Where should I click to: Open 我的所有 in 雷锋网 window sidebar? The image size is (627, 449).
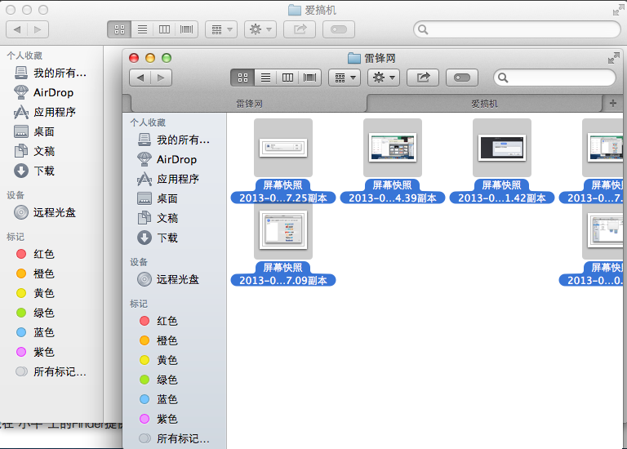tap(174, 140)
